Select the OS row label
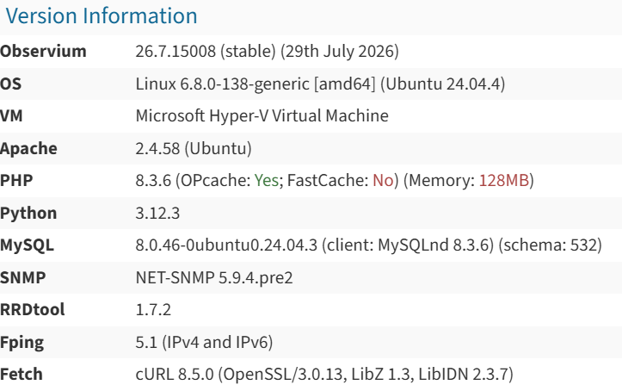This screenshot has width=622, height=391. pyautogui.click(x=10, y=84)
